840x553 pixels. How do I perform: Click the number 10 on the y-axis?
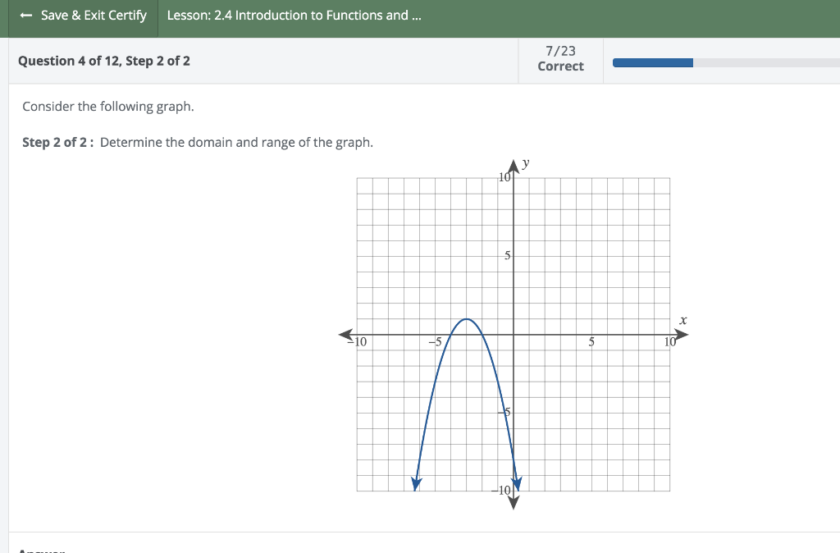click(x=503, y=177)
